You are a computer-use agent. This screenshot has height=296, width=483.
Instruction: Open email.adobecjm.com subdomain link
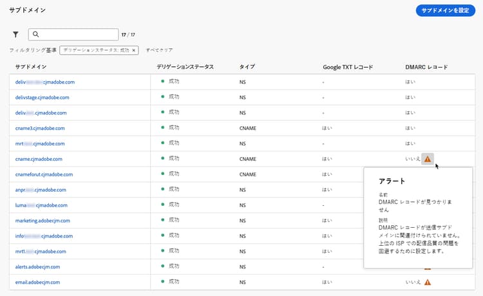pos(37,282)
